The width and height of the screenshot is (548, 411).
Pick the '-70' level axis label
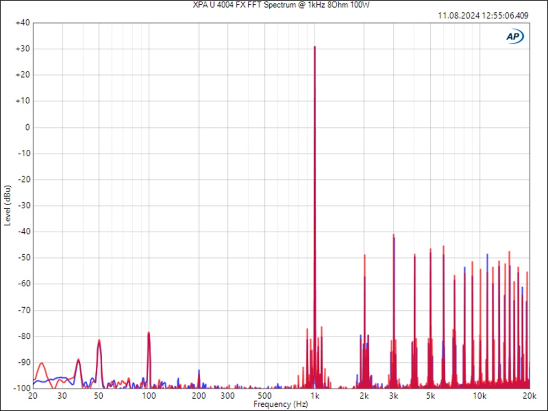[24, 310]
